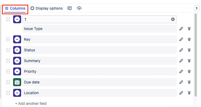Open the Location field type dropdown
The width and height of the screenshot is (201, 107).
[17, 93]
